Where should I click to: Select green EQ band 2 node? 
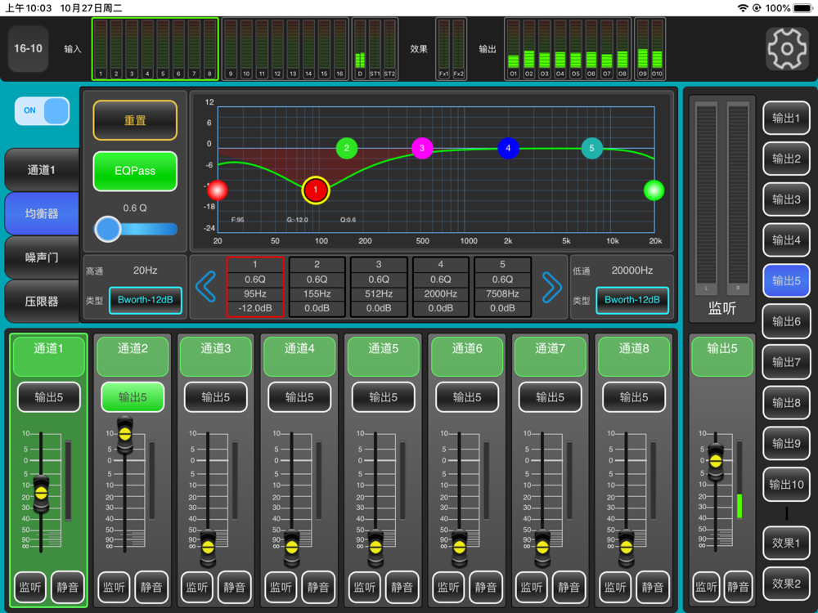[x=347, y=149]
